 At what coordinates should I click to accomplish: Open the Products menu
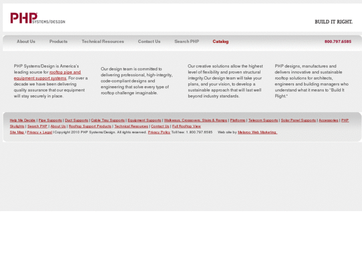(58, 41)
